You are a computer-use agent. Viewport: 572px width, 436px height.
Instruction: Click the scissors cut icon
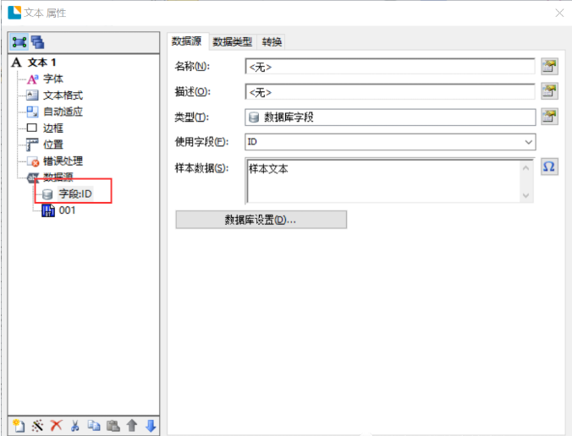click(75, 425)
